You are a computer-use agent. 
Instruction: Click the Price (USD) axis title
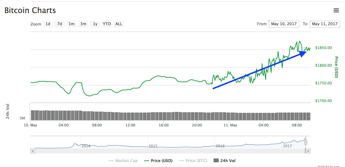336,67
